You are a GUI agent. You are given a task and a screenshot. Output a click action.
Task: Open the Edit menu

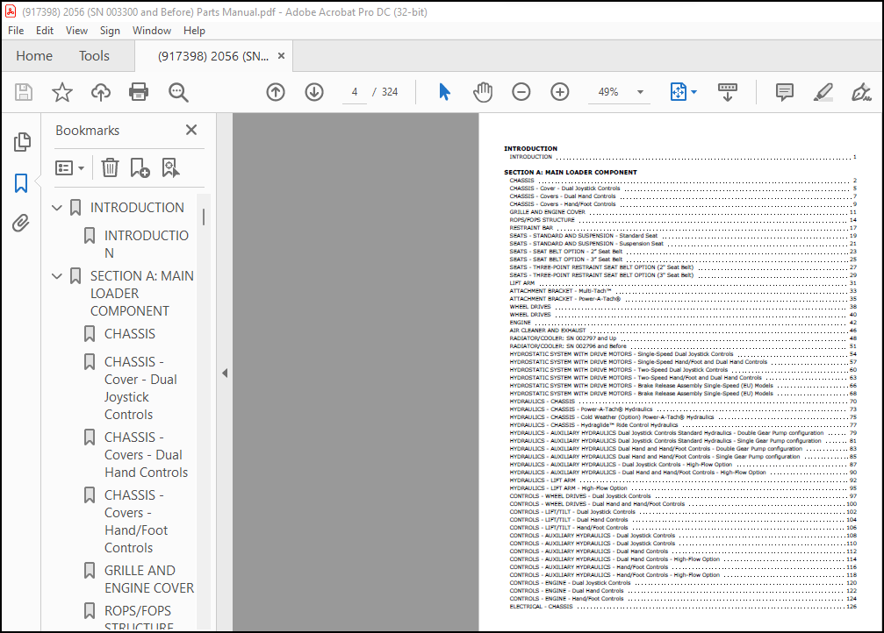(45, 31)
